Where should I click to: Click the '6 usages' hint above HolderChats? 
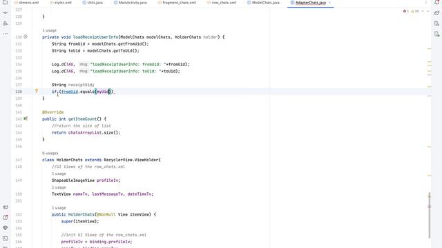tap(50, 153)
